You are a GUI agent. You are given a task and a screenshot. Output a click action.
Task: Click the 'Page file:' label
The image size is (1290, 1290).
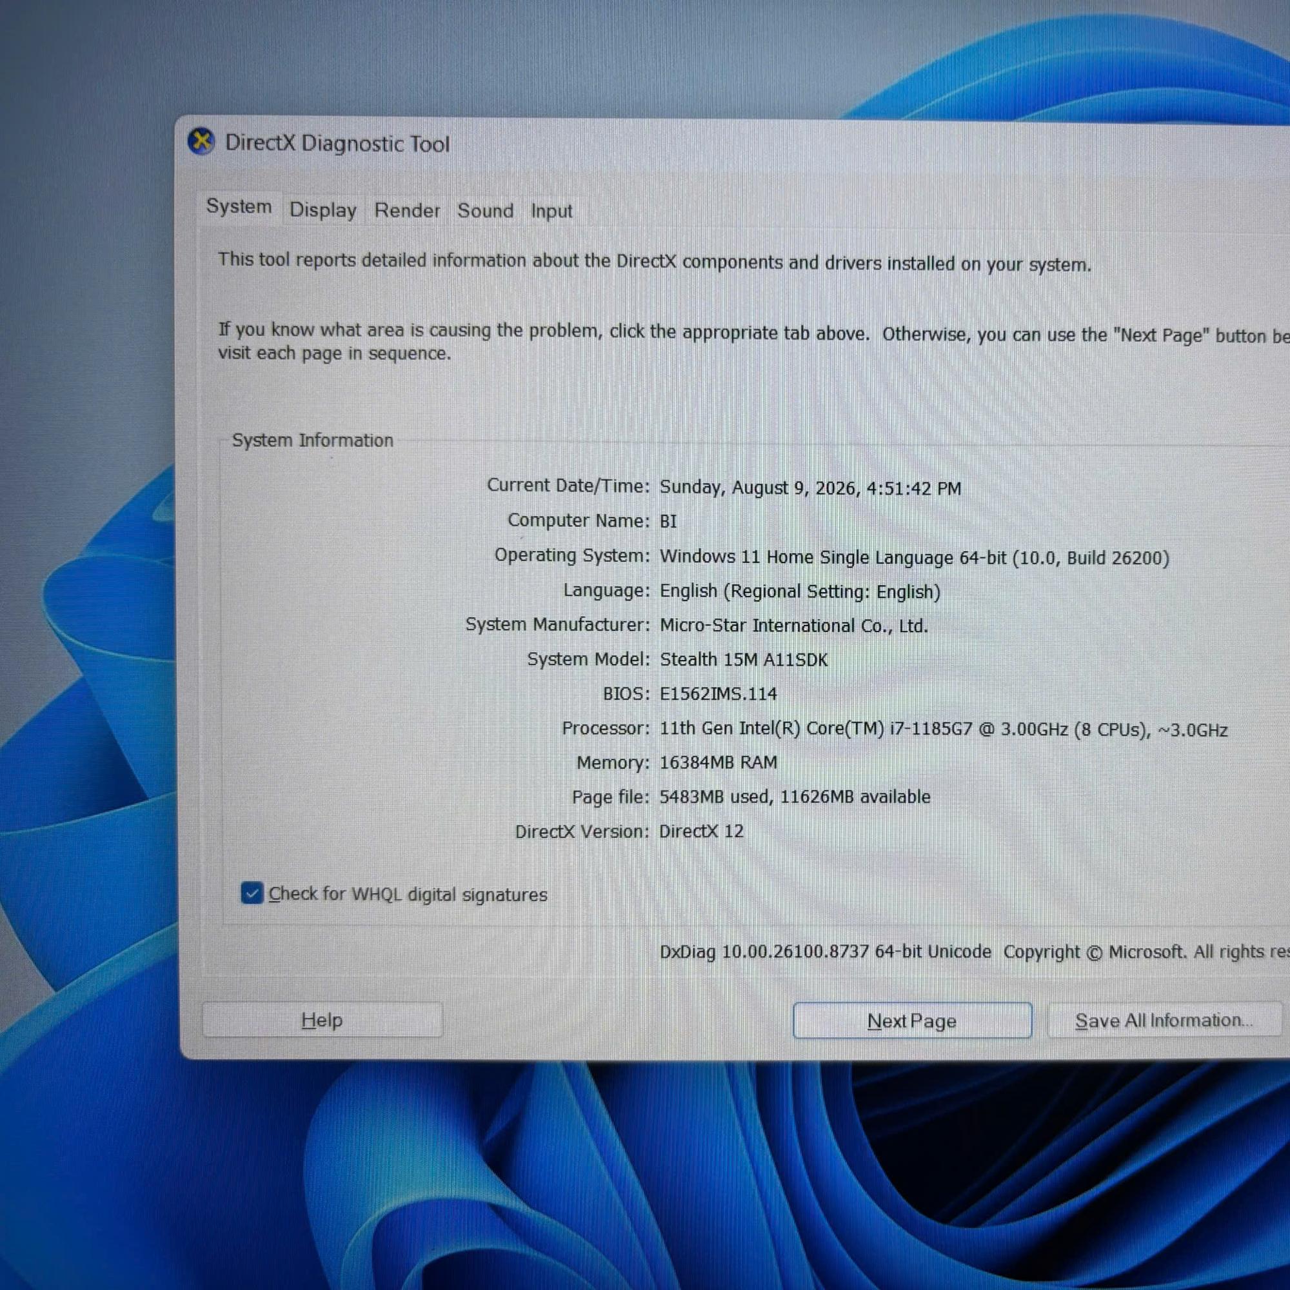611,797
